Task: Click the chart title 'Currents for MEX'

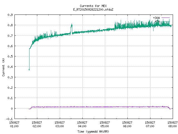Action: click(x=93, y=6)
